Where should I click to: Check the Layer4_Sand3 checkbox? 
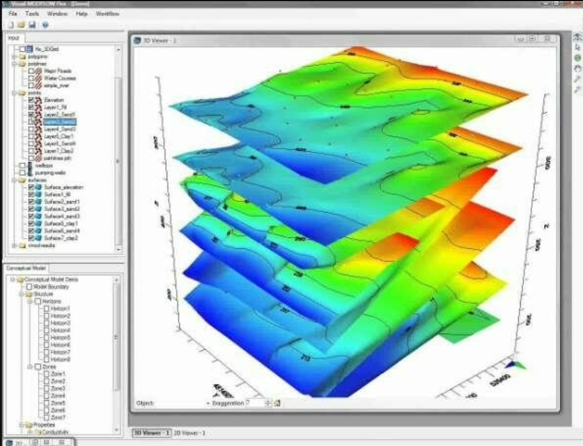31,129
